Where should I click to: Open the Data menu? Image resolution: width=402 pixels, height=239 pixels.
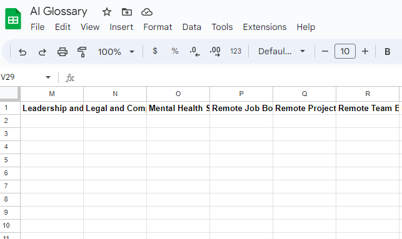coord(191,27)
